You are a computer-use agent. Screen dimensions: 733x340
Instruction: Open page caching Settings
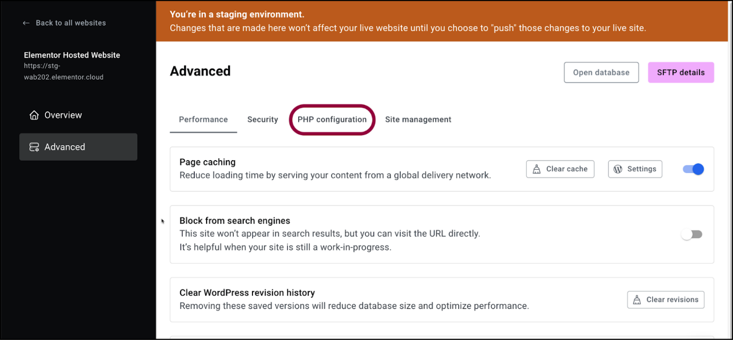[x=635, y=169]
